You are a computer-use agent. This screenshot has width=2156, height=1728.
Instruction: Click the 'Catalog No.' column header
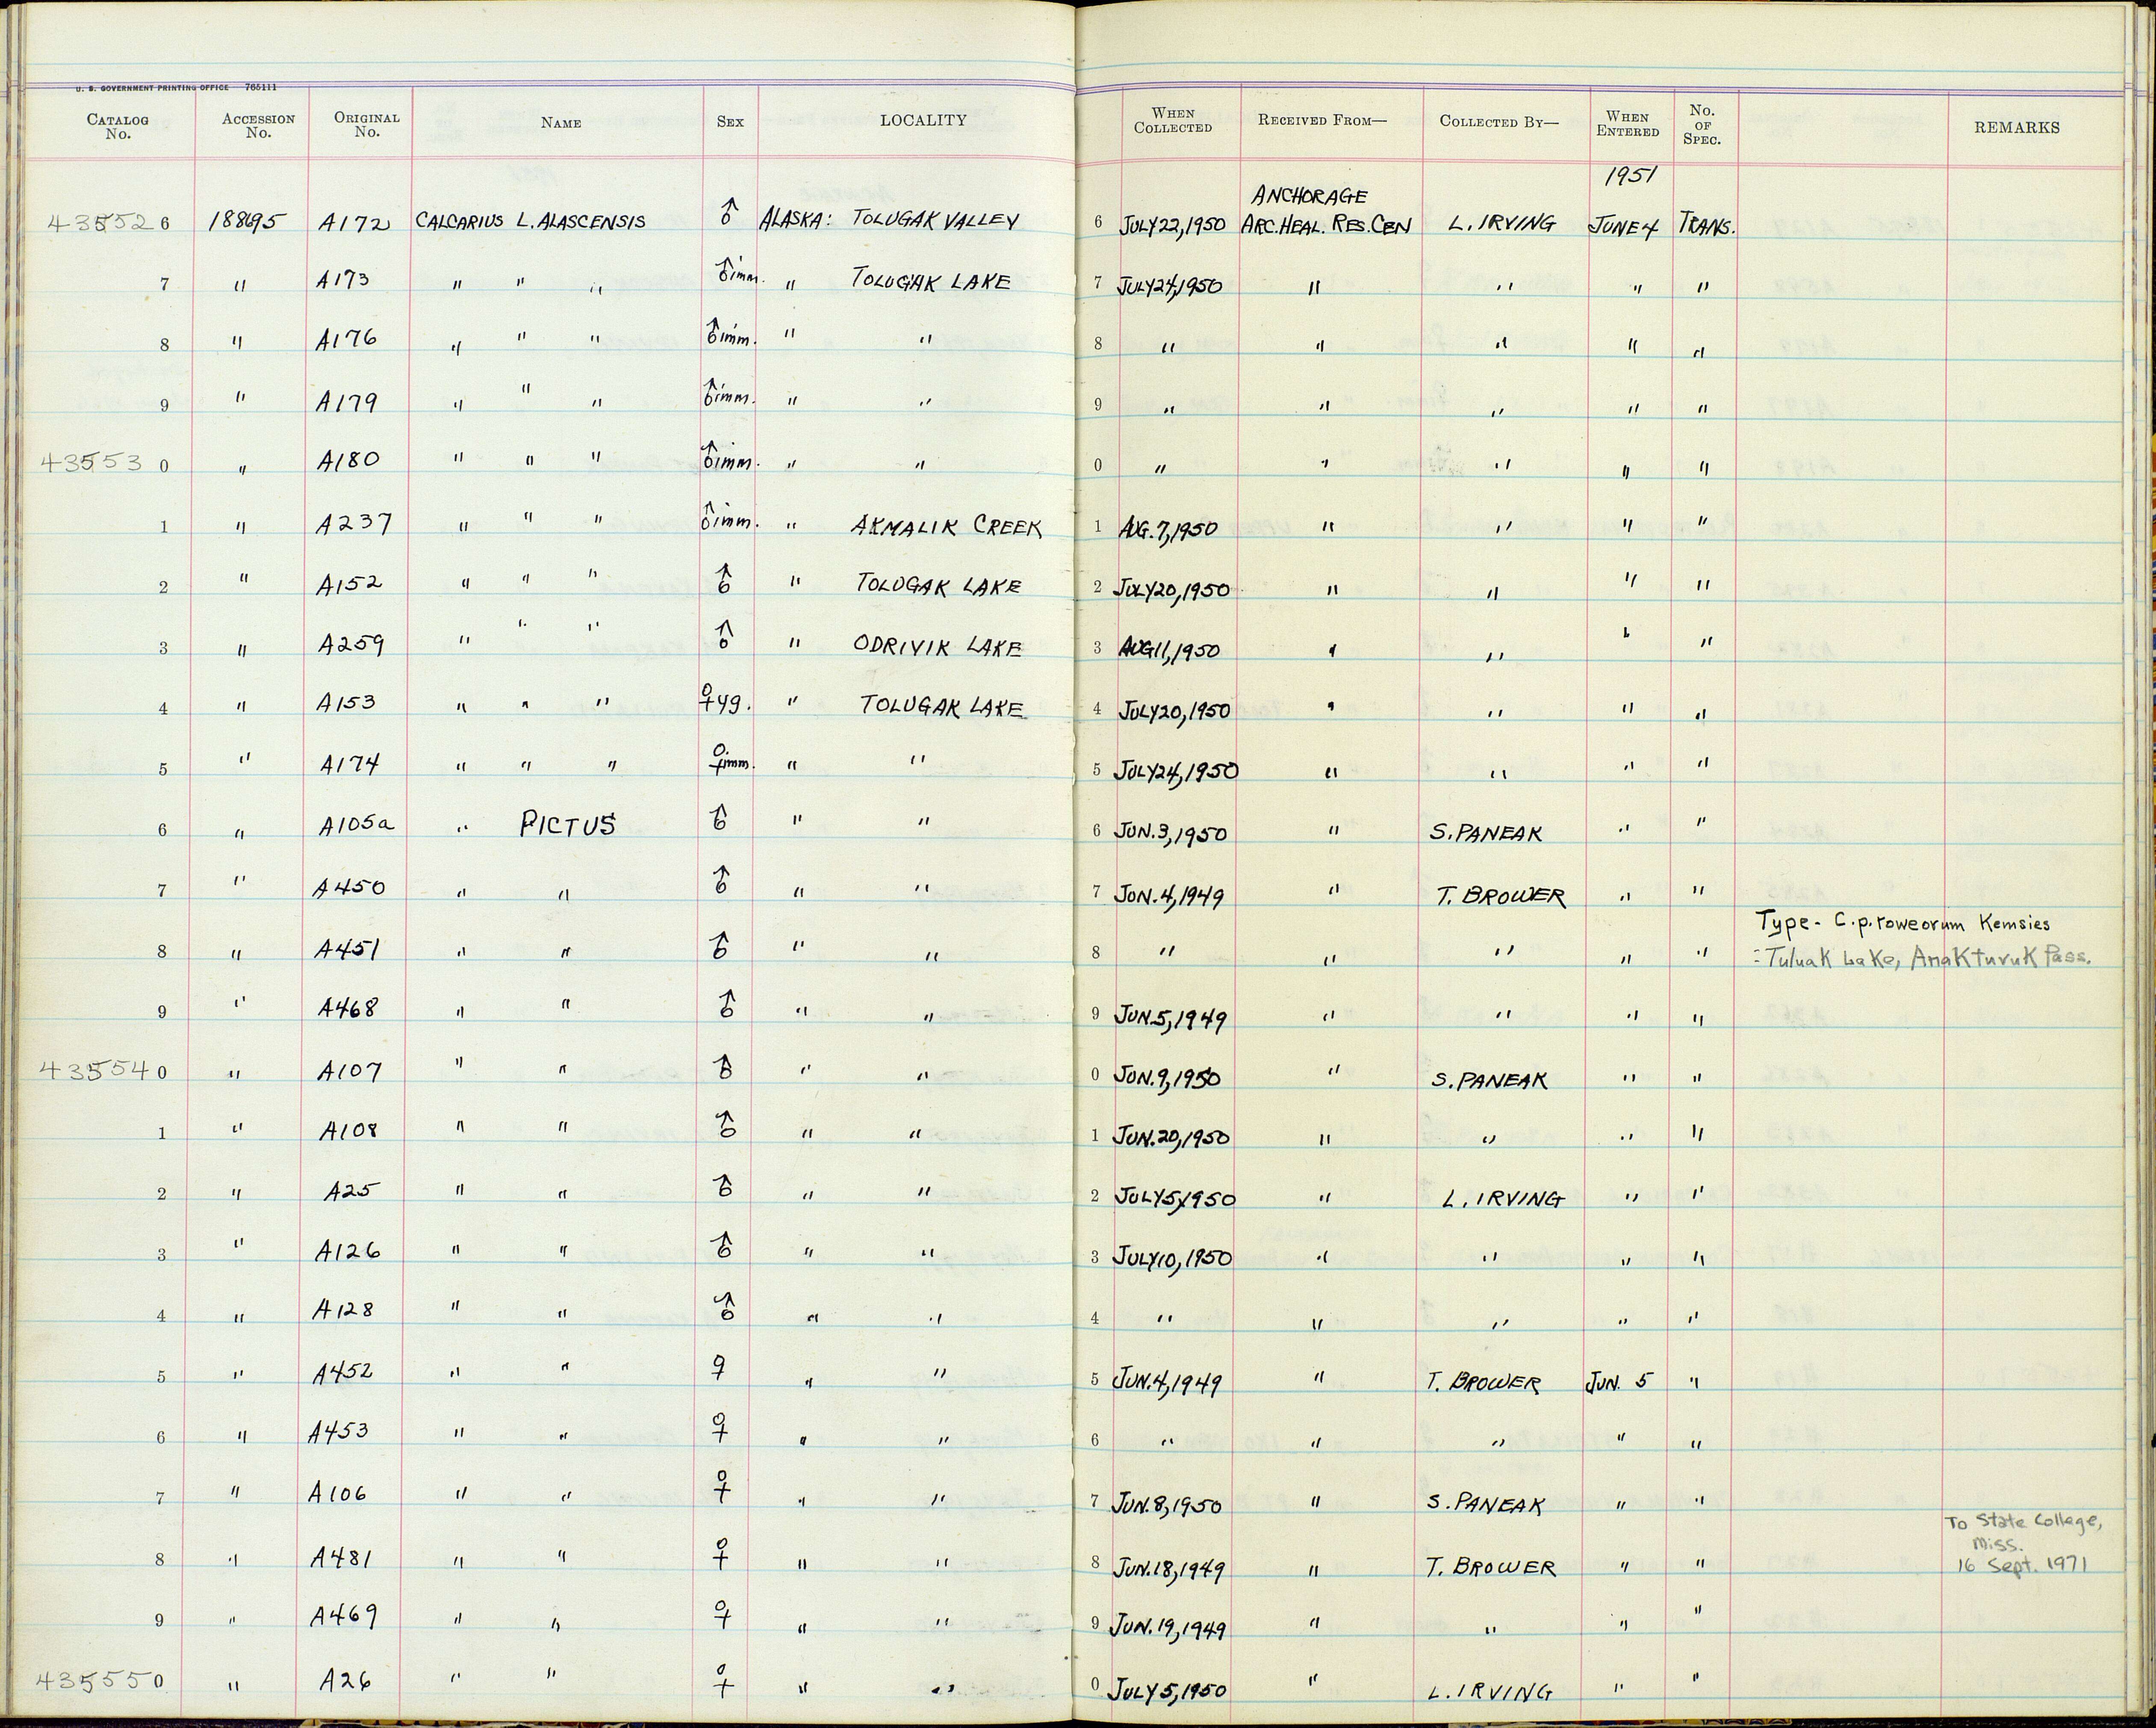117,126
